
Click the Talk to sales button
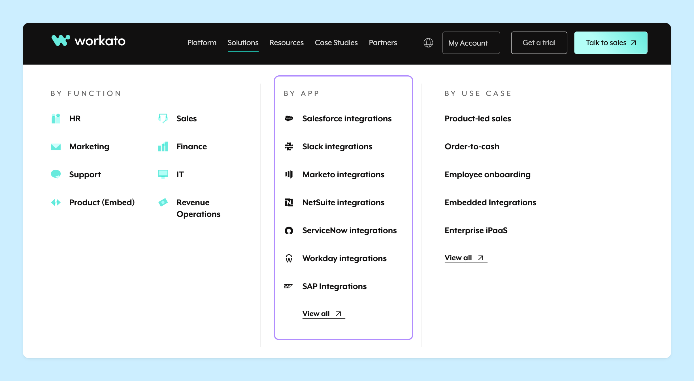(611, 43)
